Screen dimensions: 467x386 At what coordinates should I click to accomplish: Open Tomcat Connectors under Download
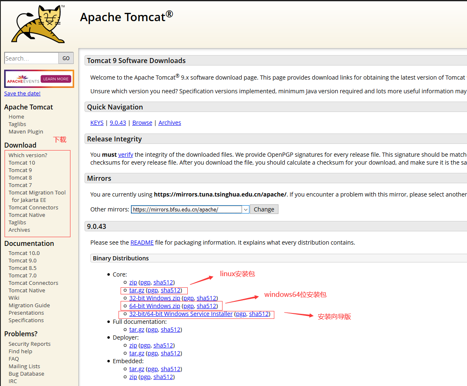tap(33, 207)
